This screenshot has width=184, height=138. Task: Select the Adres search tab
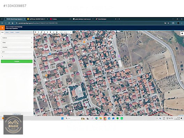7,32
